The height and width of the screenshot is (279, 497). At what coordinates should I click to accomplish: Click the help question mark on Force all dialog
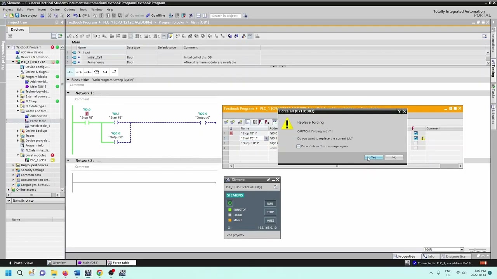pyautogui.click(x=399, y=111)
